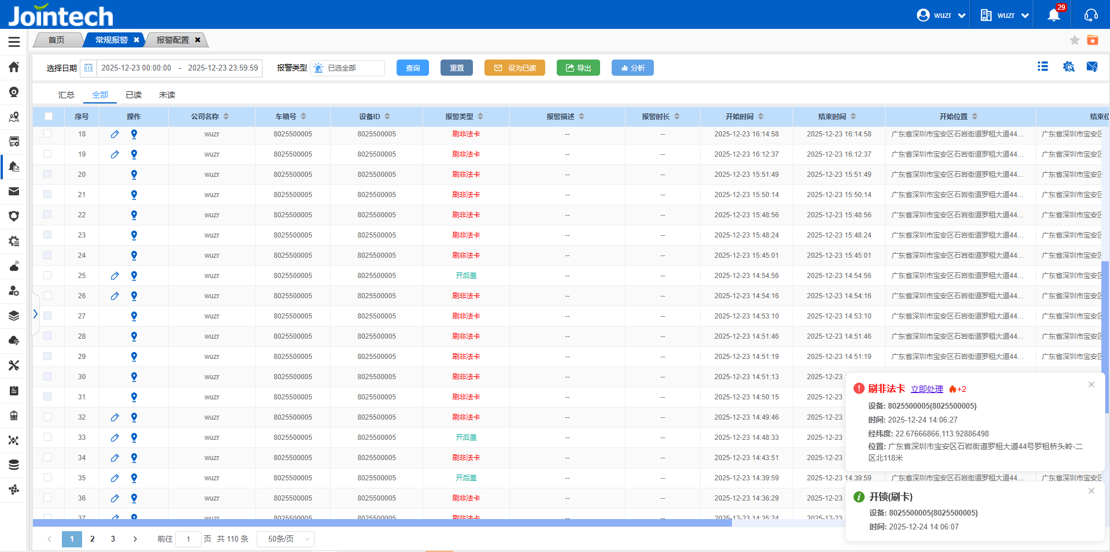Click the horizontal scrollbar below the table

[x=382, y=523]
